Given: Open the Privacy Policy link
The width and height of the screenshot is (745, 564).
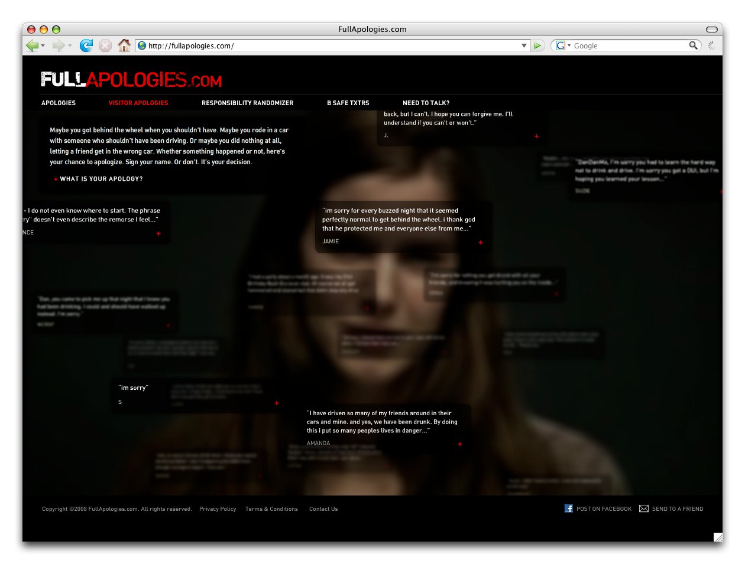Looking at the screenshot, I should (x=218, y=509).
